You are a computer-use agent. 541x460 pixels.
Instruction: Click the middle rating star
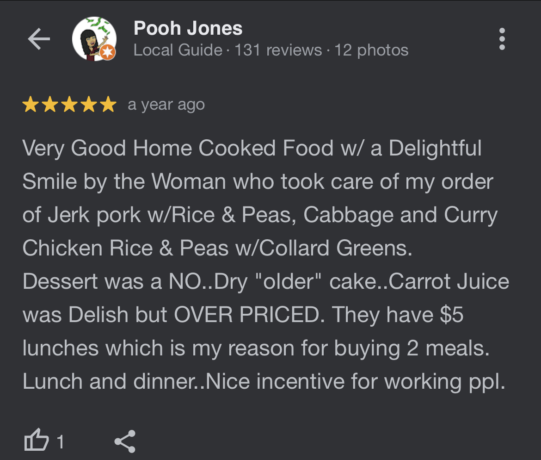69,105
